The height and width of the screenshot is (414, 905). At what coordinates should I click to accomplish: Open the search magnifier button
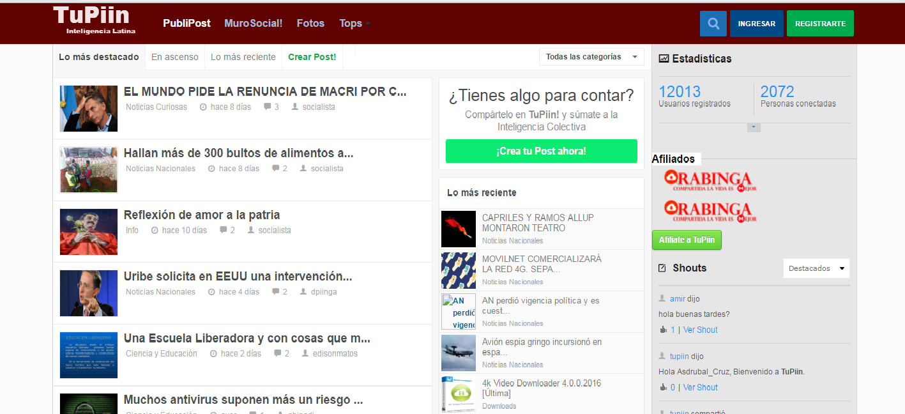click(x=713, y=24)
